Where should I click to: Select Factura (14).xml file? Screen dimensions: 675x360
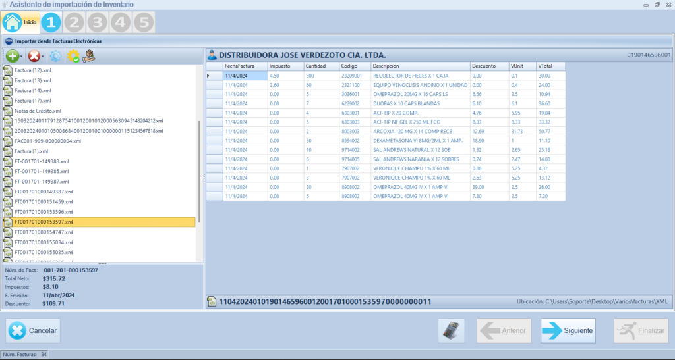pos(33,91)
